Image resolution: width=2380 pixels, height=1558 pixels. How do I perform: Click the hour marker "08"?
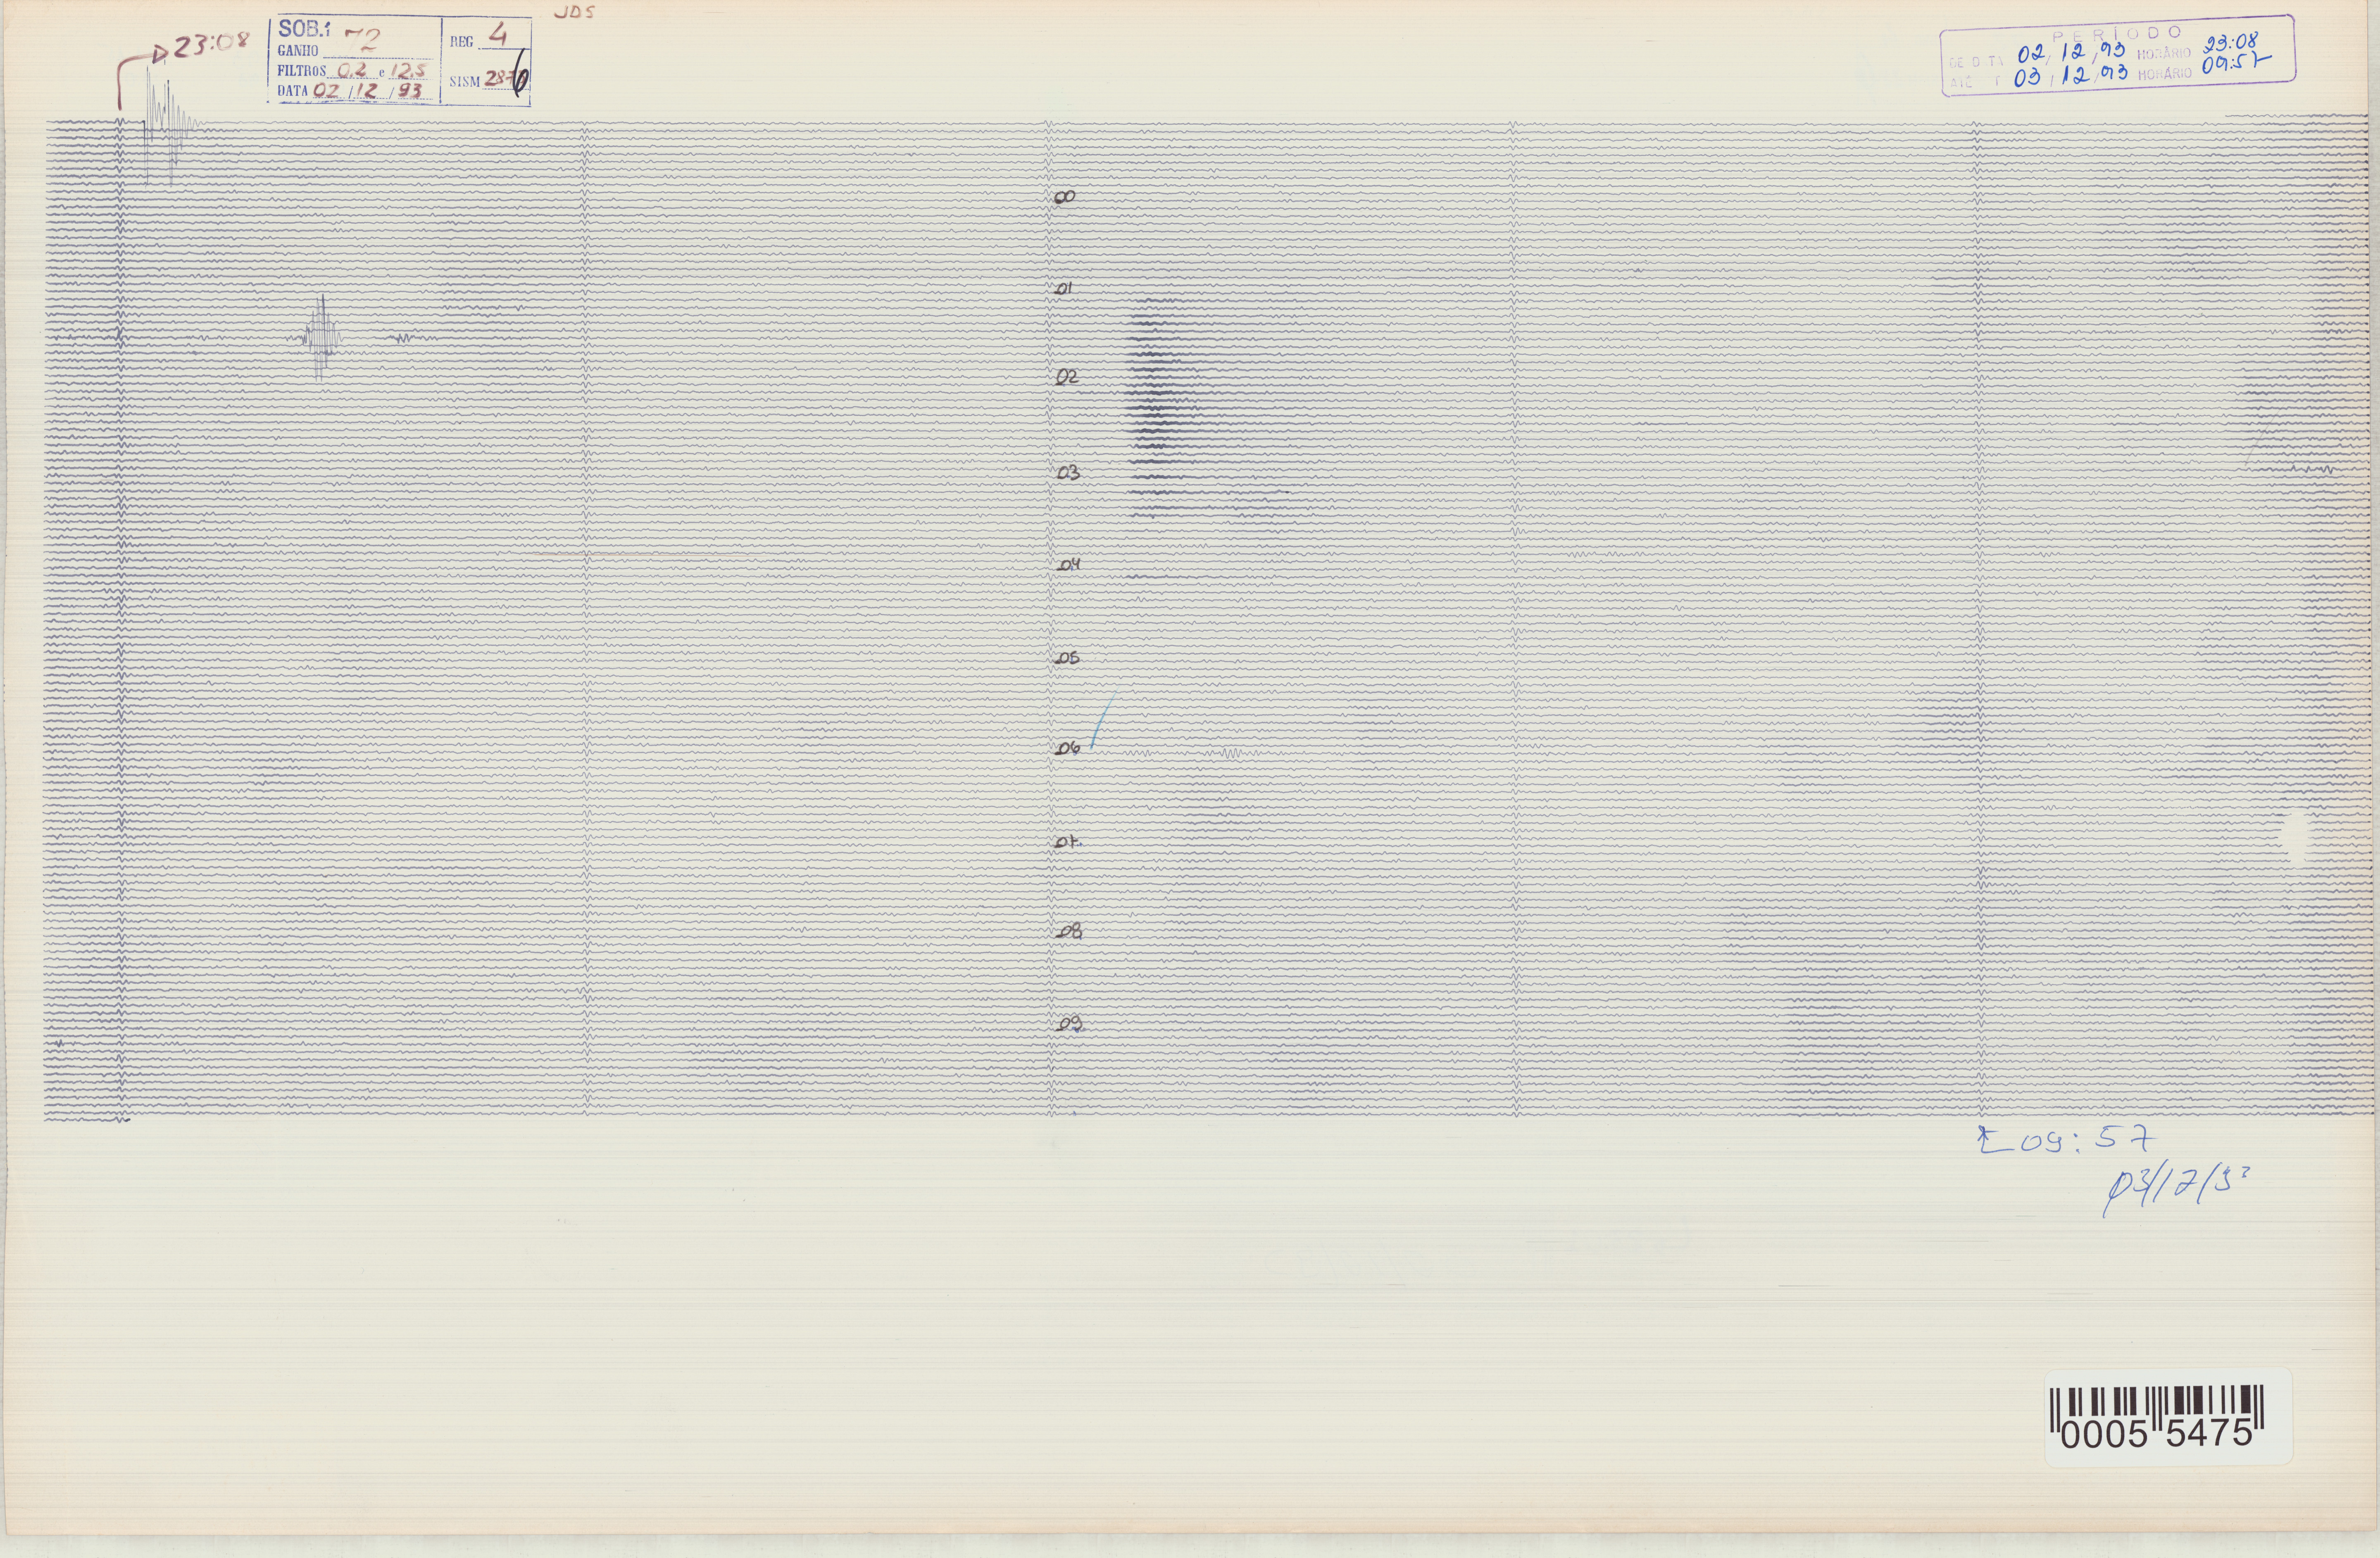[x=1069, y=931]
